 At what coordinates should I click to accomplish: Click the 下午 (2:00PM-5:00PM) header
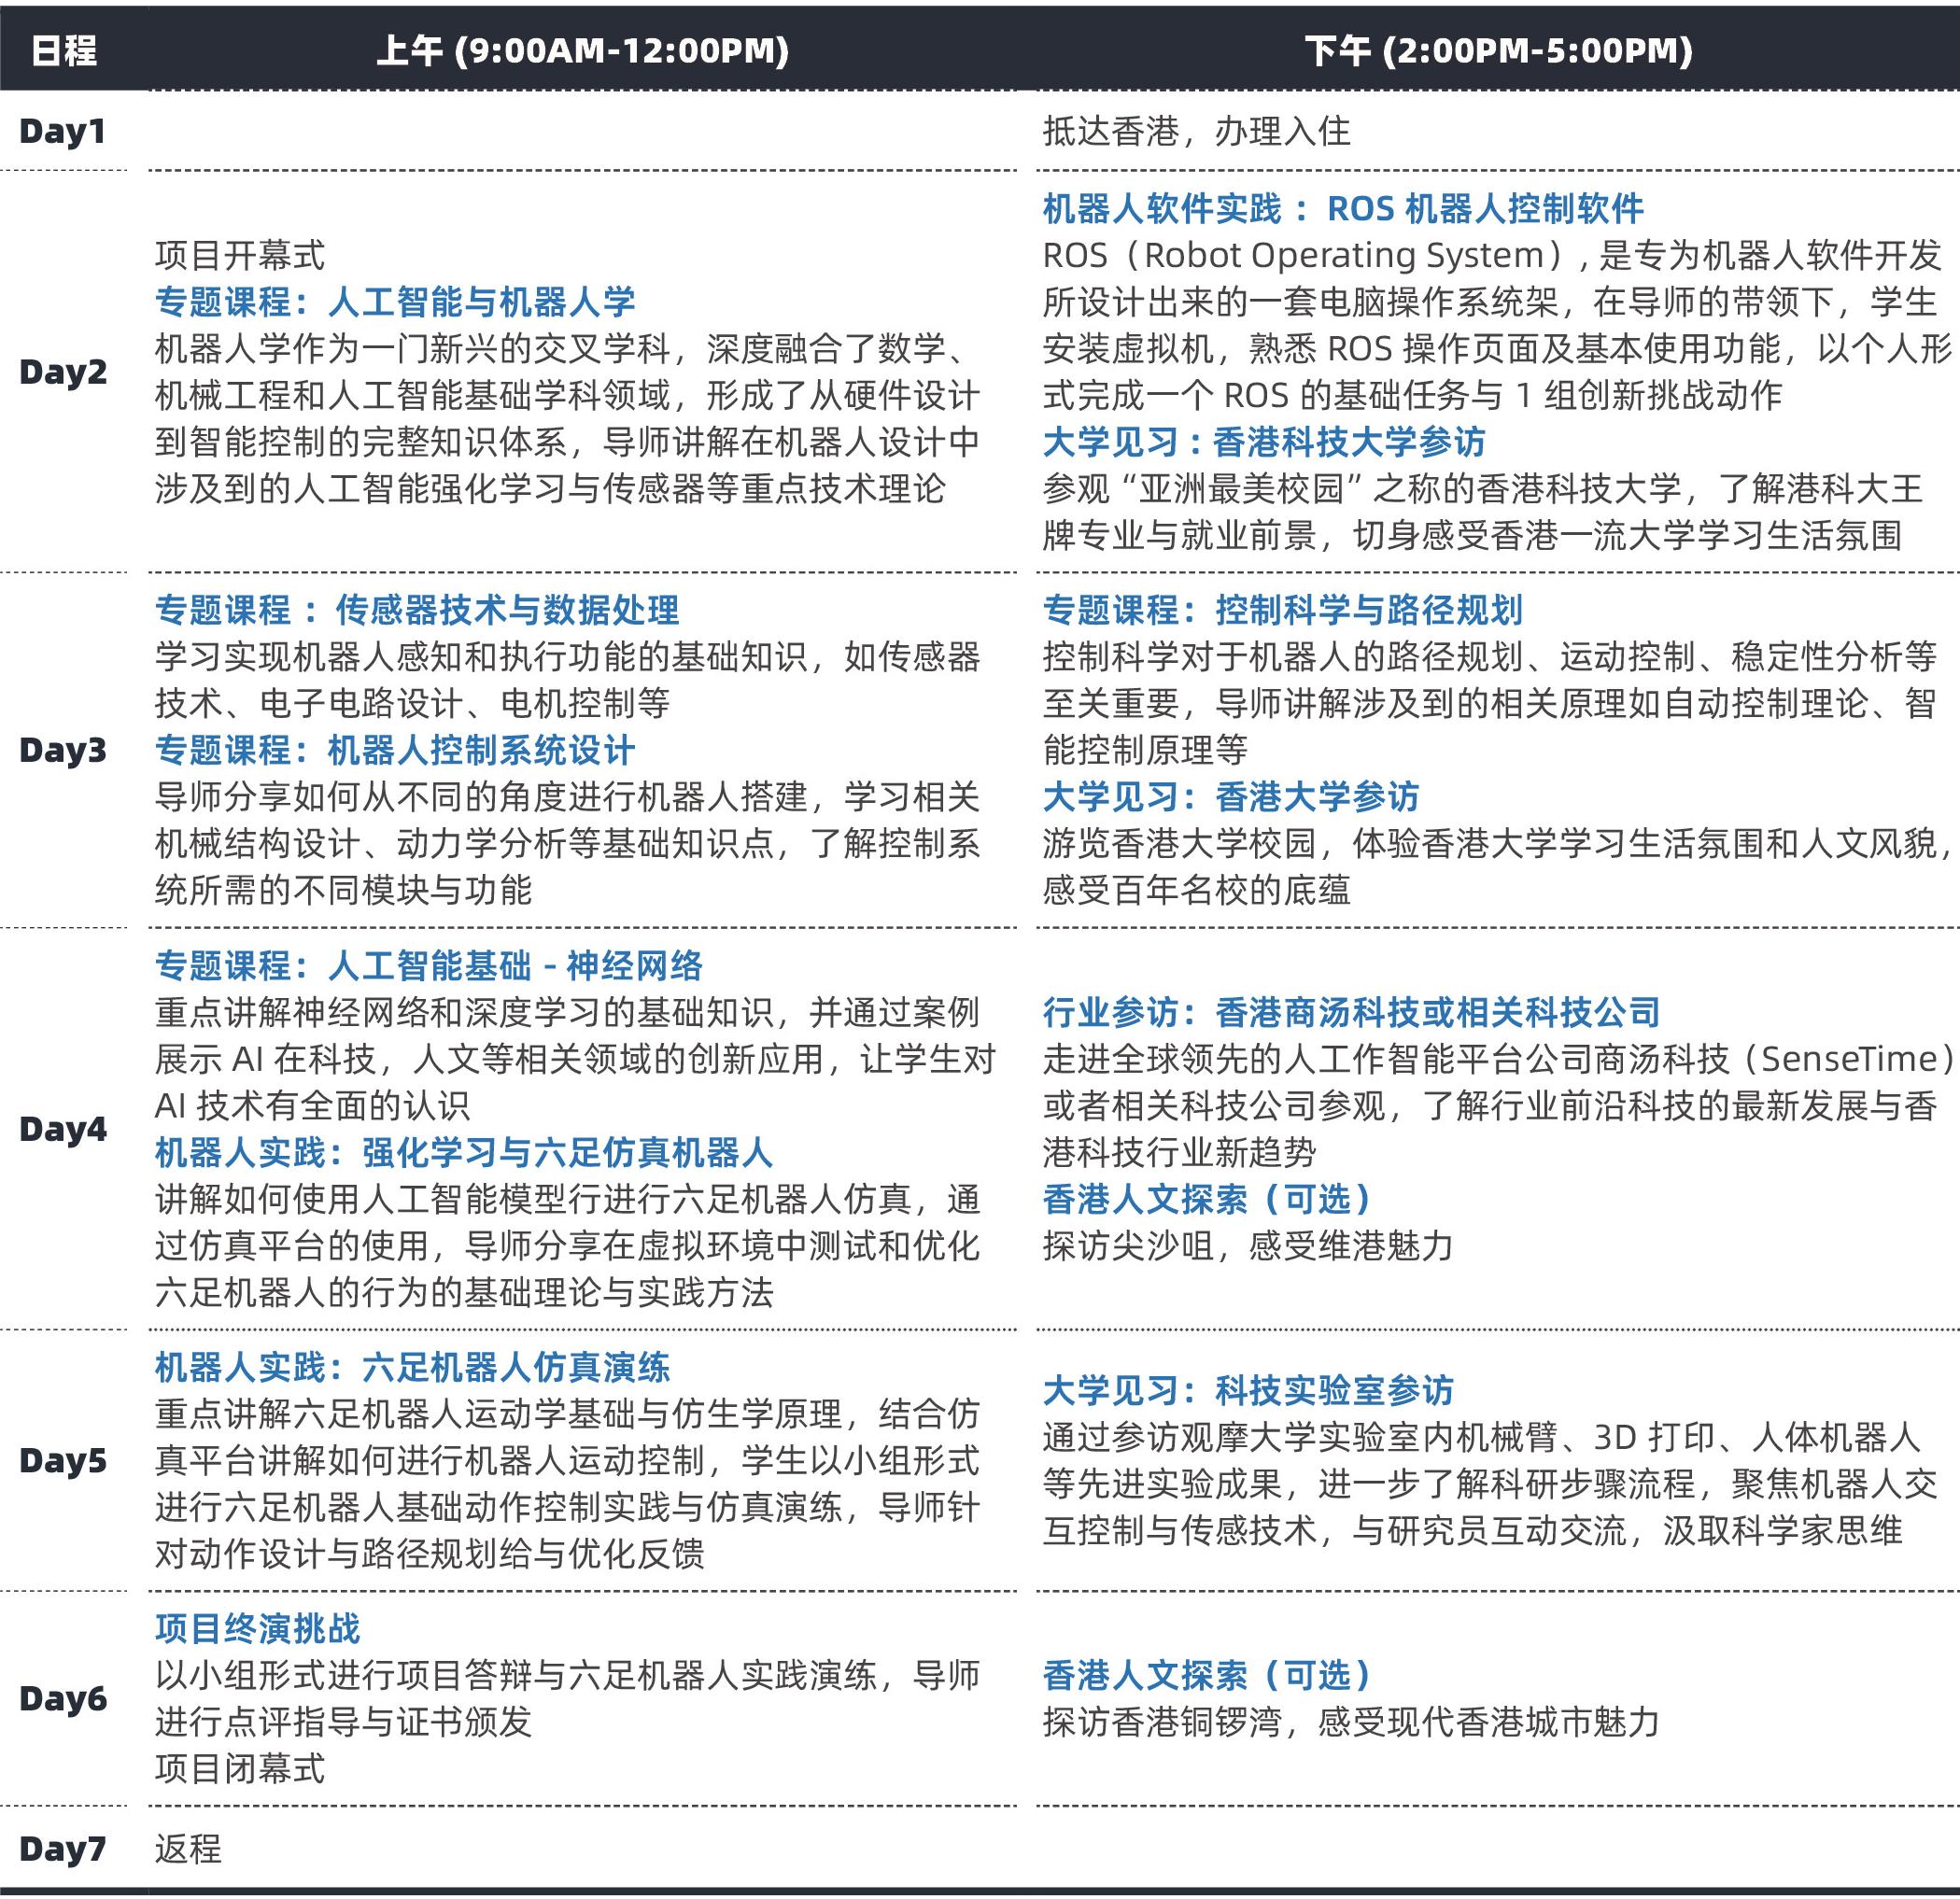tap(1498, 50)
